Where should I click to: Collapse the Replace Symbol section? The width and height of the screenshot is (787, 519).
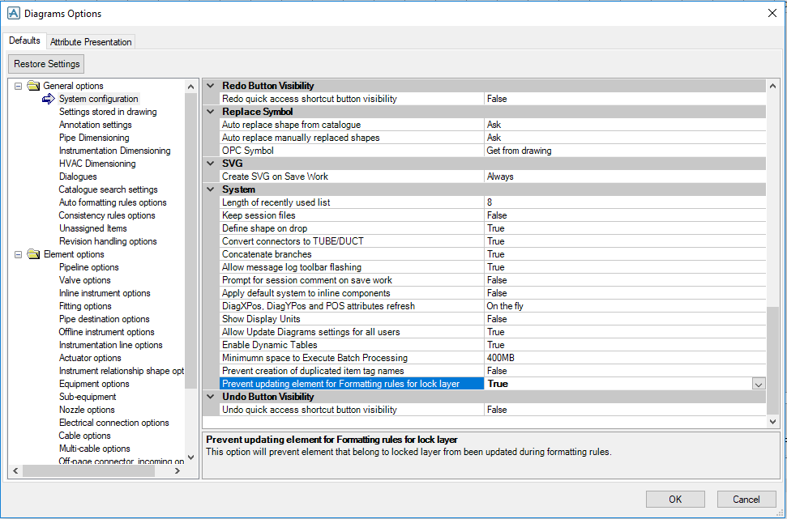[x=210, y=111]
